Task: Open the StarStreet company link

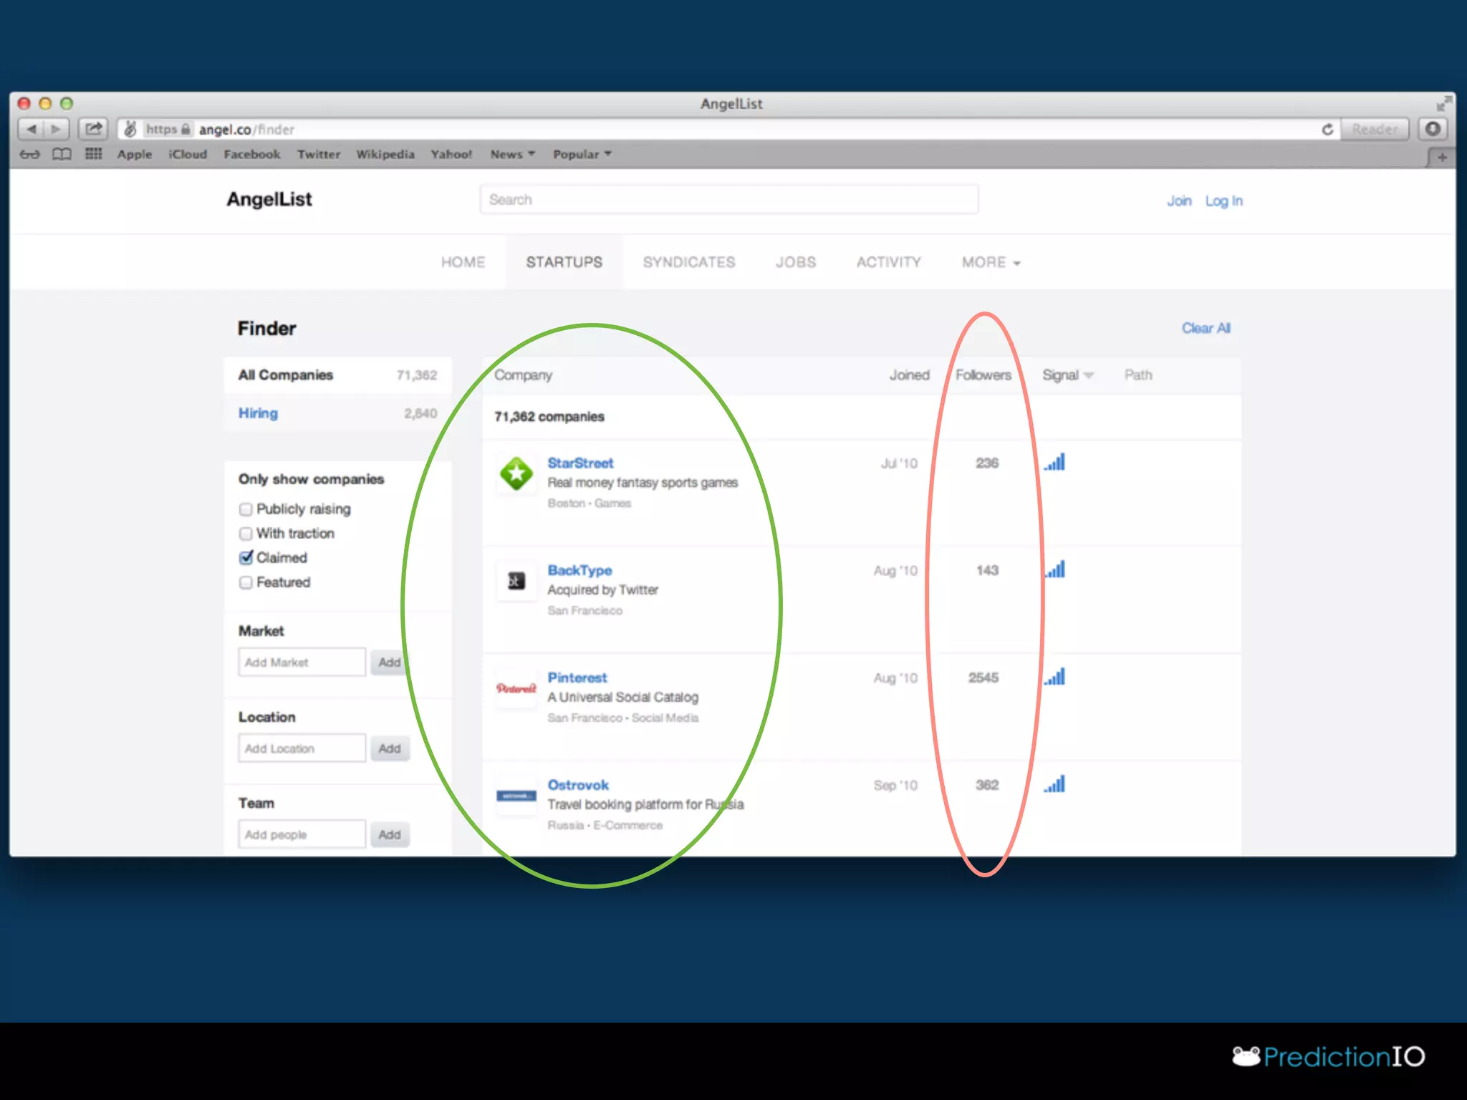Action: pos(580,463)
